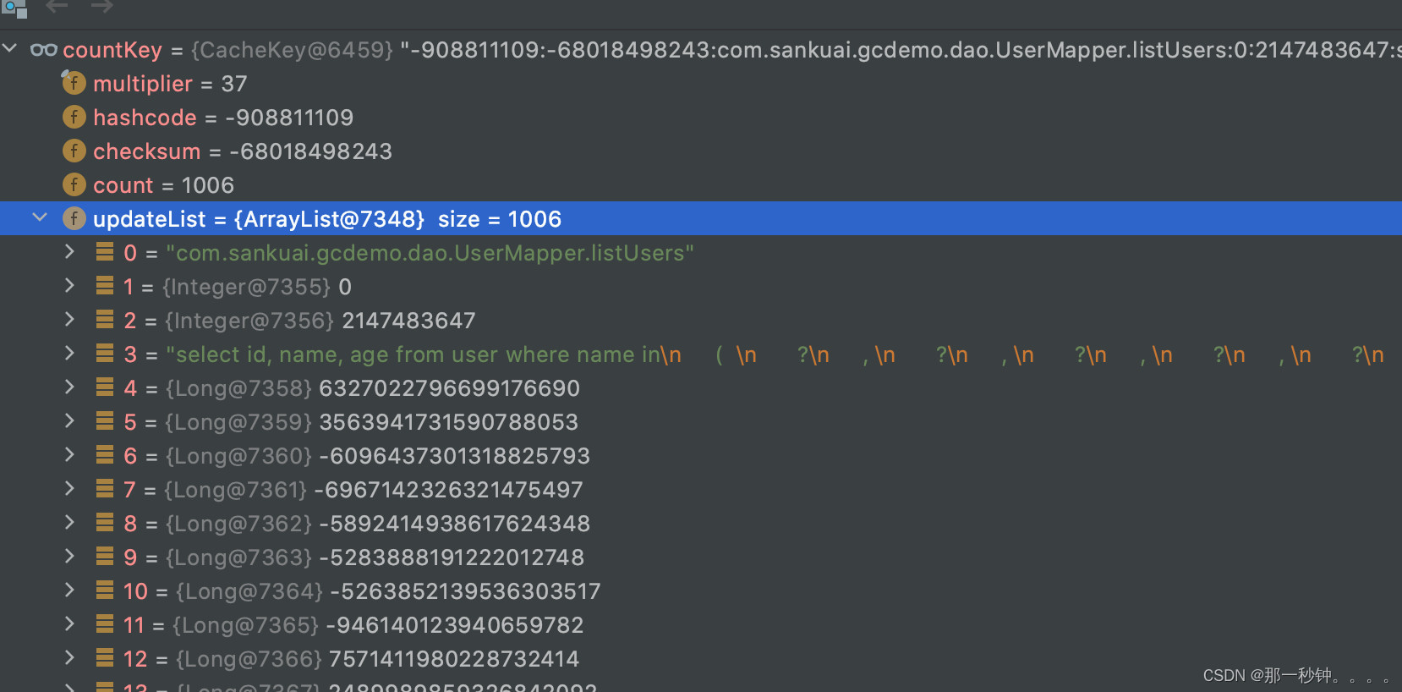Click the value 2147483647 at index 2

point(408,321)
